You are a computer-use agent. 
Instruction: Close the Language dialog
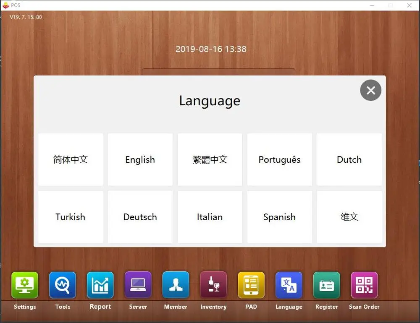[x=371, y=90]
